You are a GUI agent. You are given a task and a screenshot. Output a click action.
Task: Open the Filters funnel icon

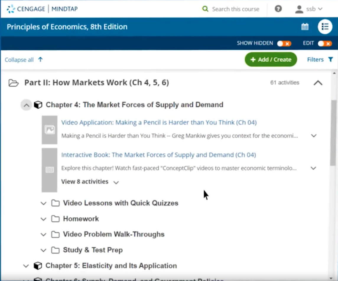pos(331,59)
